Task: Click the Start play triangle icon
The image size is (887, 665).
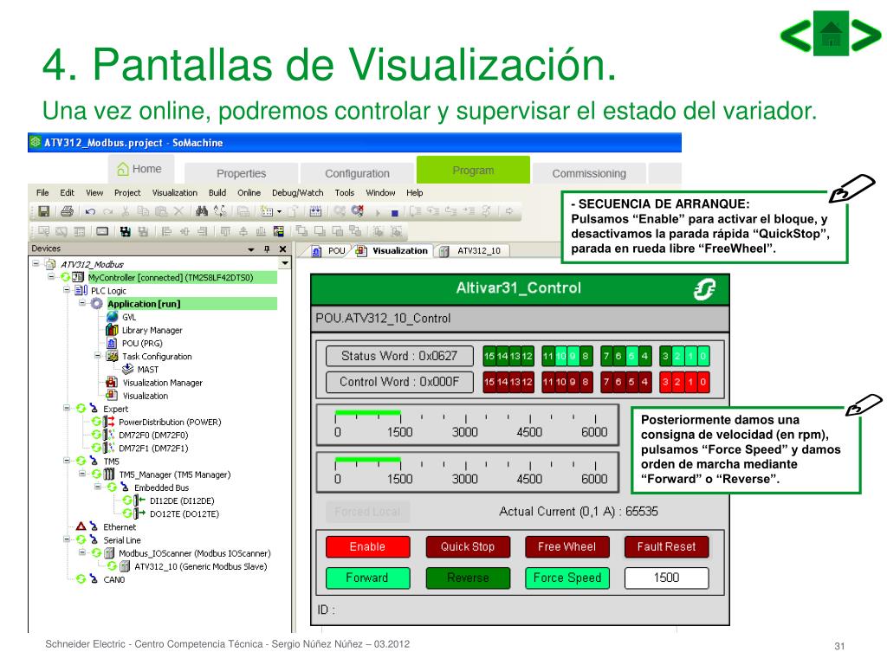Action: [x=378, y=213]
